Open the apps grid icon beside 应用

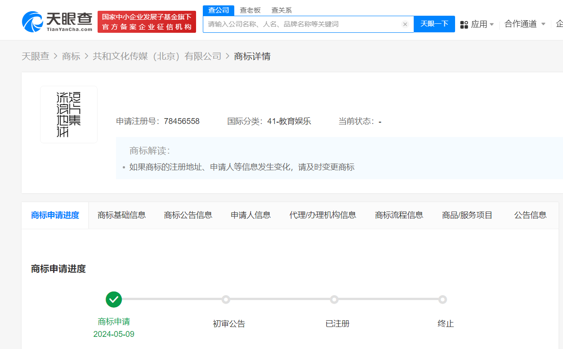coord(464,25)
